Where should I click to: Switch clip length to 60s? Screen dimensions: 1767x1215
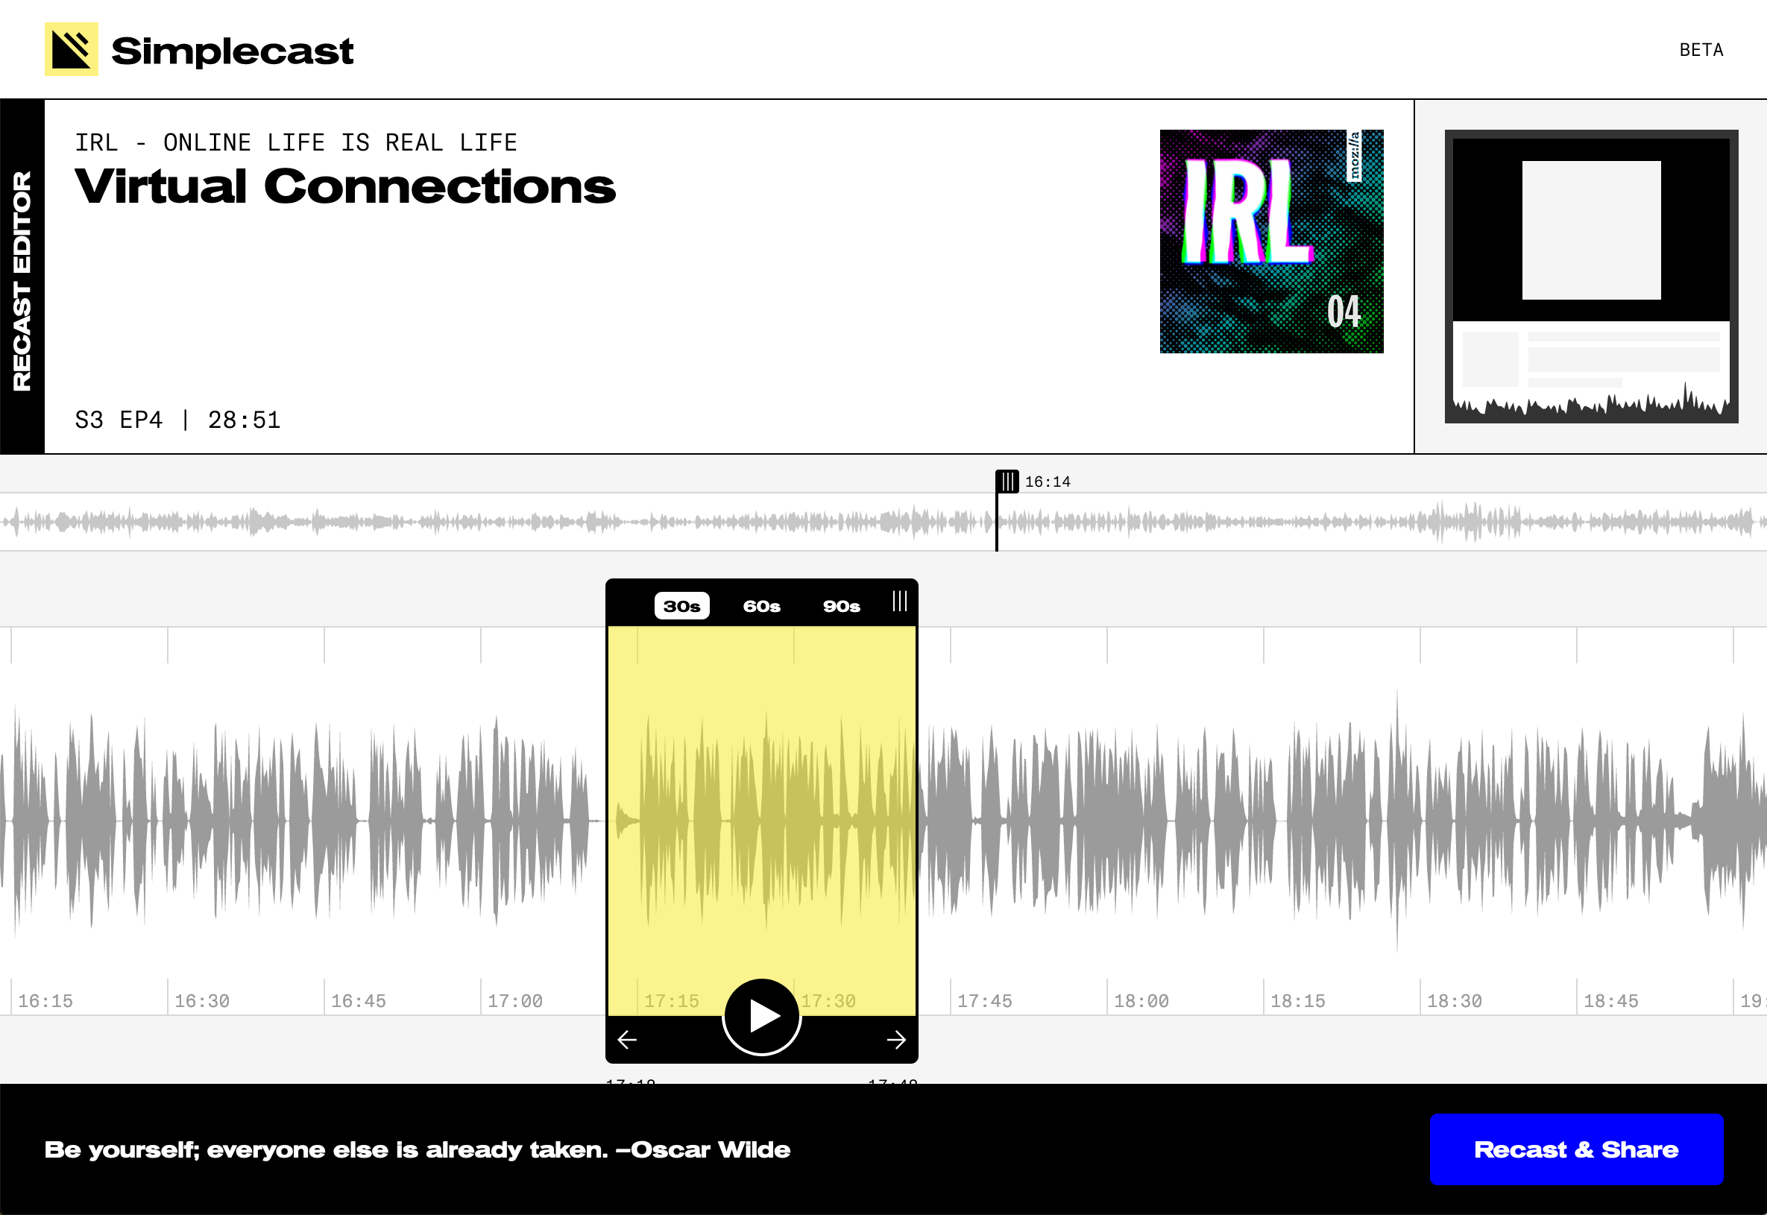click(x=761, y=606)
